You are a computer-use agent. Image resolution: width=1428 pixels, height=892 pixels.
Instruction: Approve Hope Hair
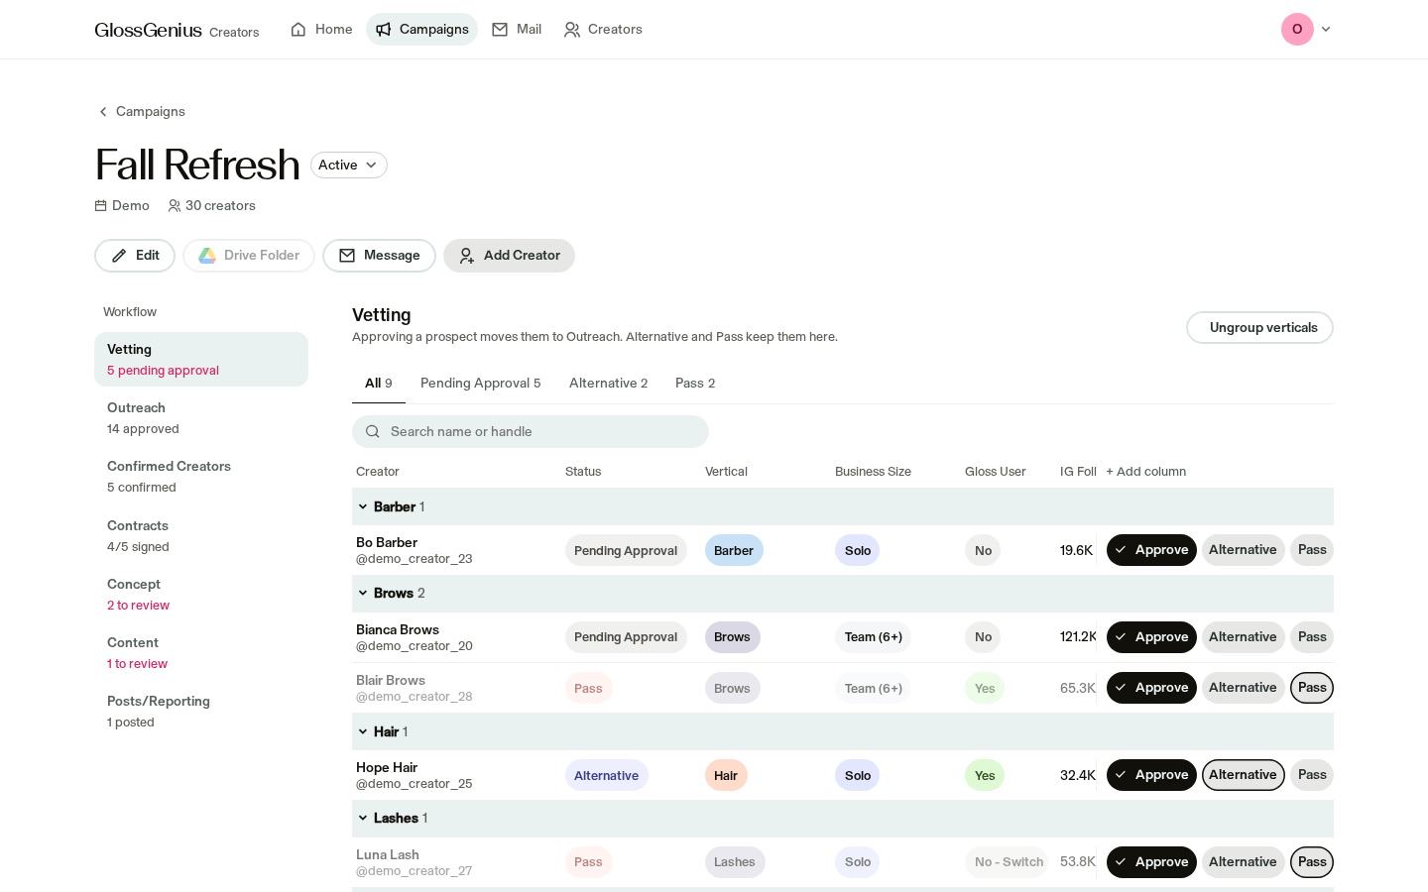(x=1151, y=775)
